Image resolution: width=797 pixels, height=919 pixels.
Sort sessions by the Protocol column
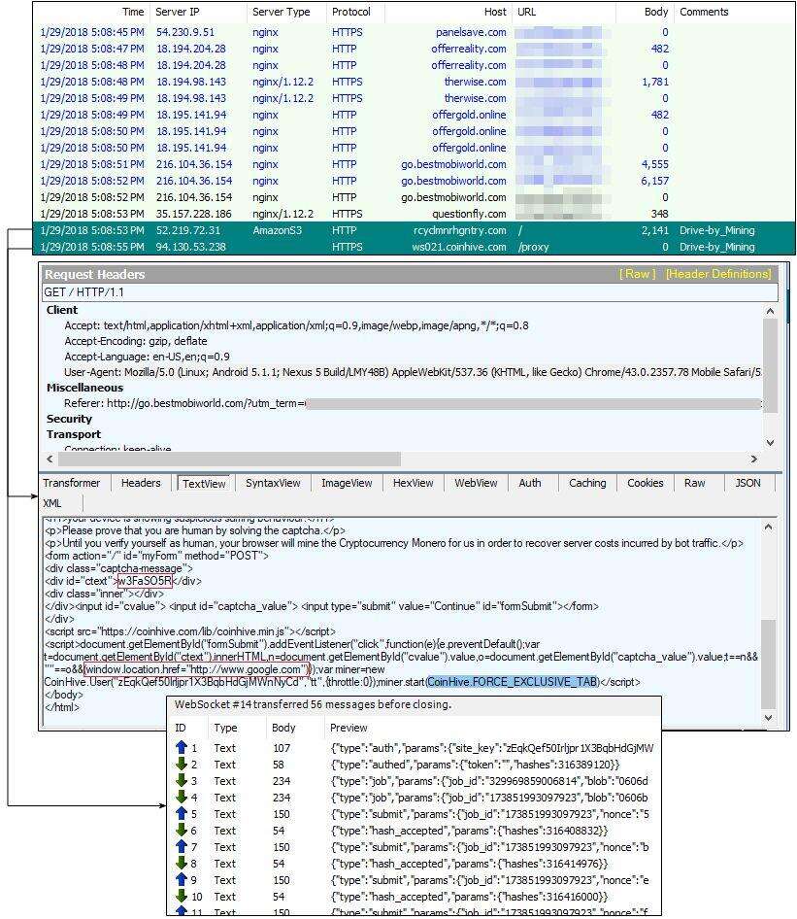pyautogui.click(x=351, y=12)
